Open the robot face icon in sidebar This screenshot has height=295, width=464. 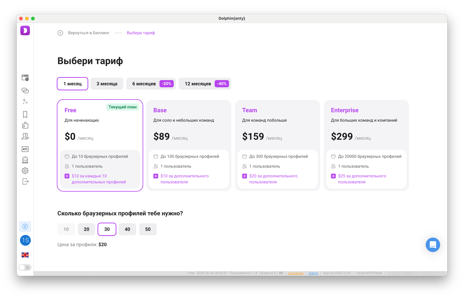(x=25, y=160)
